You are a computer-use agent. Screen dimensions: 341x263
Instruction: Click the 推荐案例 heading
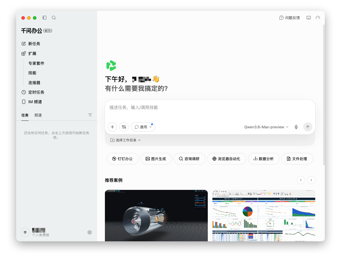point(114,180)
